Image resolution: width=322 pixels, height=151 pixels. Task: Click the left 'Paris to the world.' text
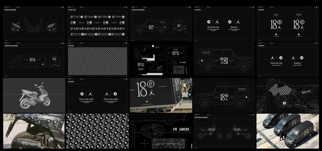[85, 99]
